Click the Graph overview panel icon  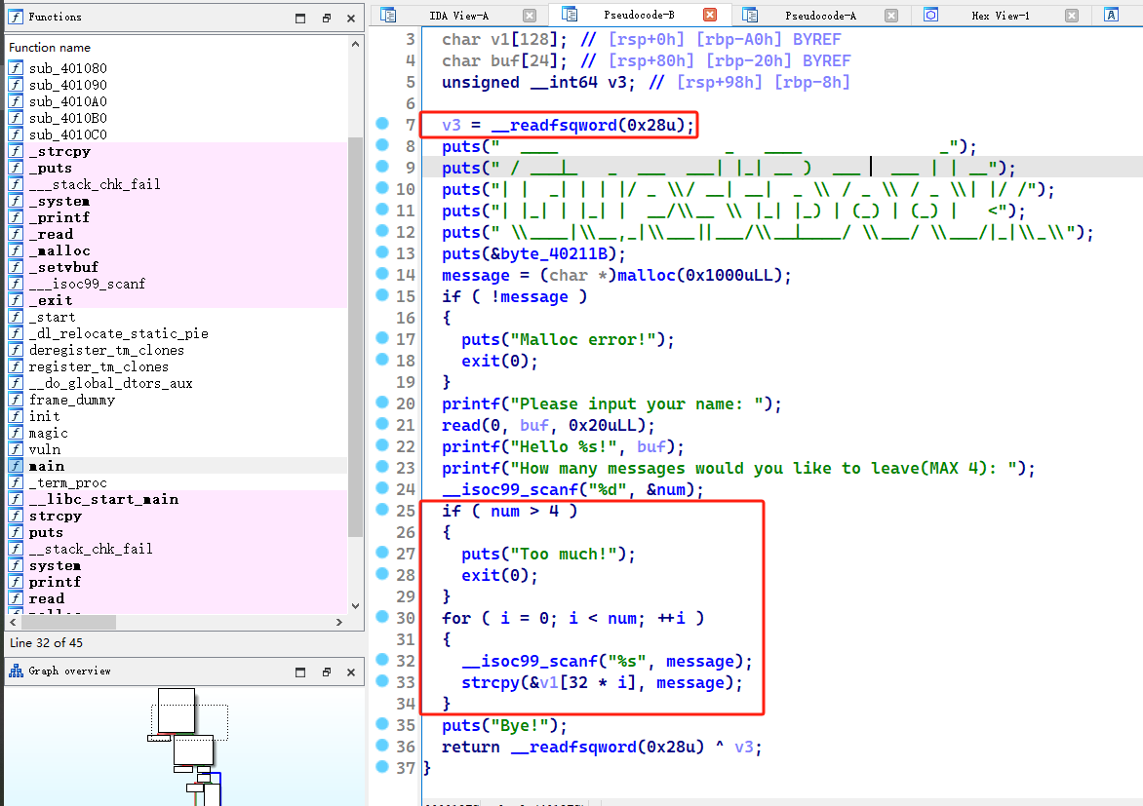point(16,671)
